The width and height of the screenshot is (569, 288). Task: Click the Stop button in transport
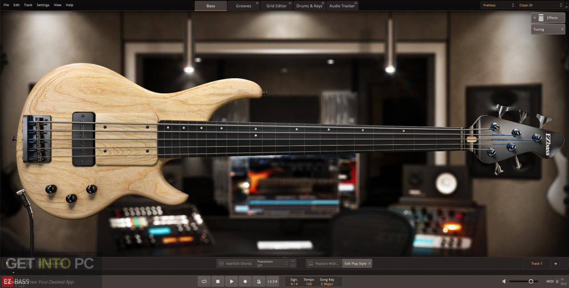pyautogui.click(x=218, y=281)
